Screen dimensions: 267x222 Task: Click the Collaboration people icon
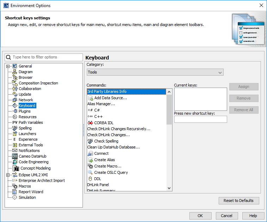pyautogui.click(x=15, y=89)
